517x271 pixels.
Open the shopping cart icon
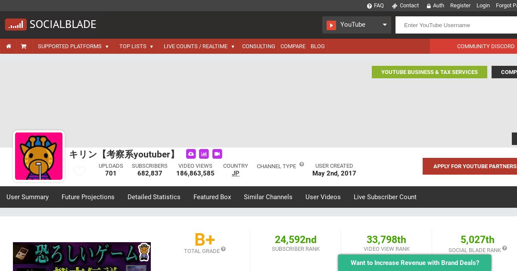pyautogui.click(x=24, y=46)
